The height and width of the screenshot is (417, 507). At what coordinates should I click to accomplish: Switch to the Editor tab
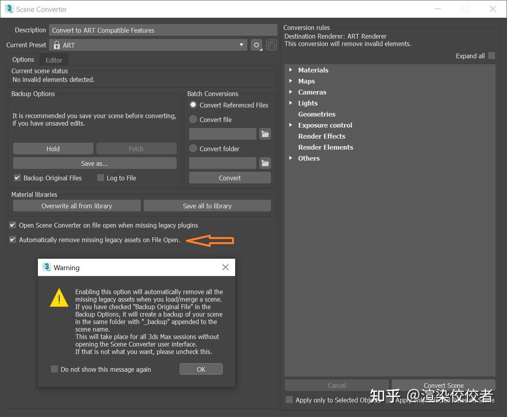pyautogui.click(x=54, y=60)
